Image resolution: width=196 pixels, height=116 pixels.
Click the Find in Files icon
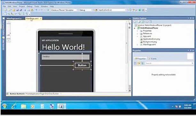click(96, 10)
